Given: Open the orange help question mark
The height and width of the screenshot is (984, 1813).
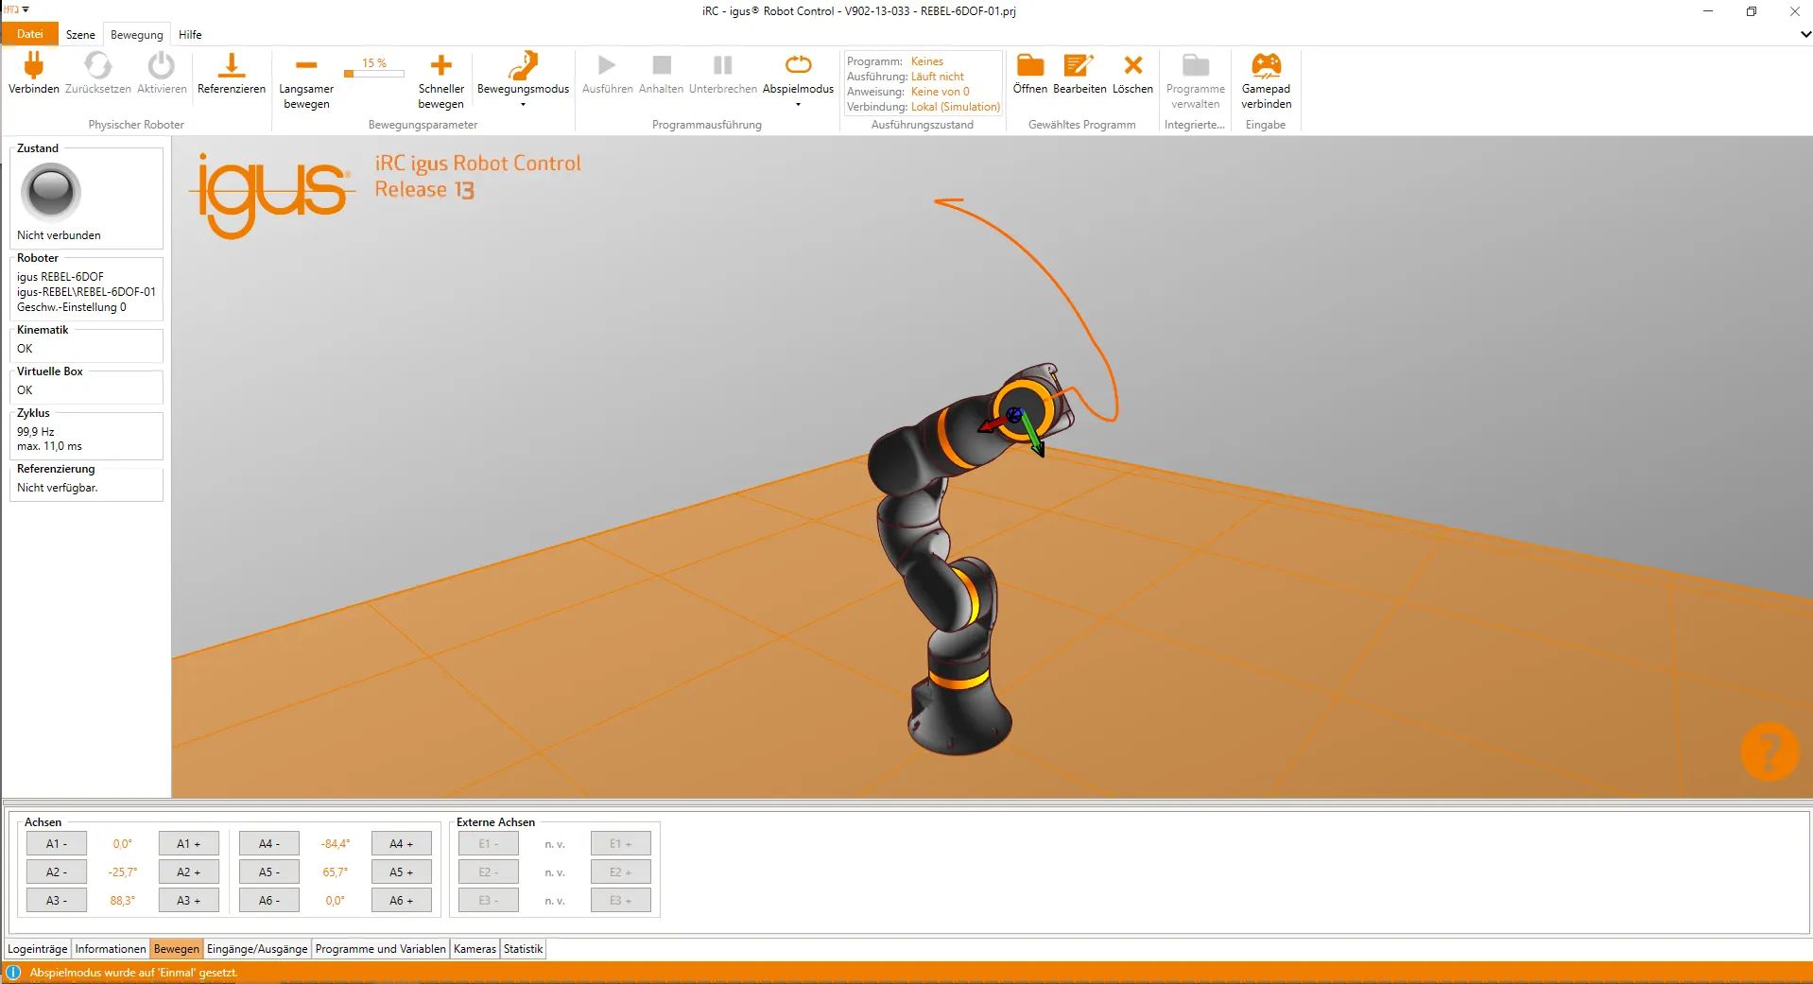Looking at the screenshot, I should tap(1767, 751).
